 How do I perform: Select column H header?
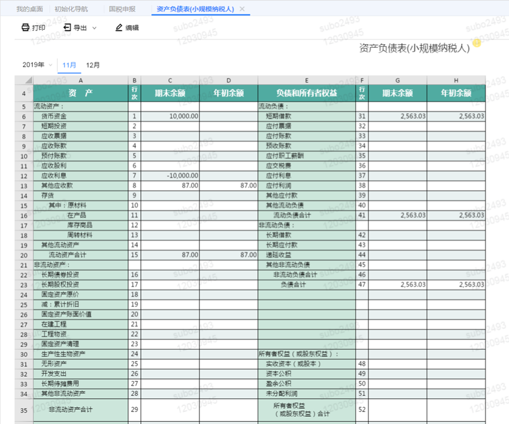click(x=456, y=80)
